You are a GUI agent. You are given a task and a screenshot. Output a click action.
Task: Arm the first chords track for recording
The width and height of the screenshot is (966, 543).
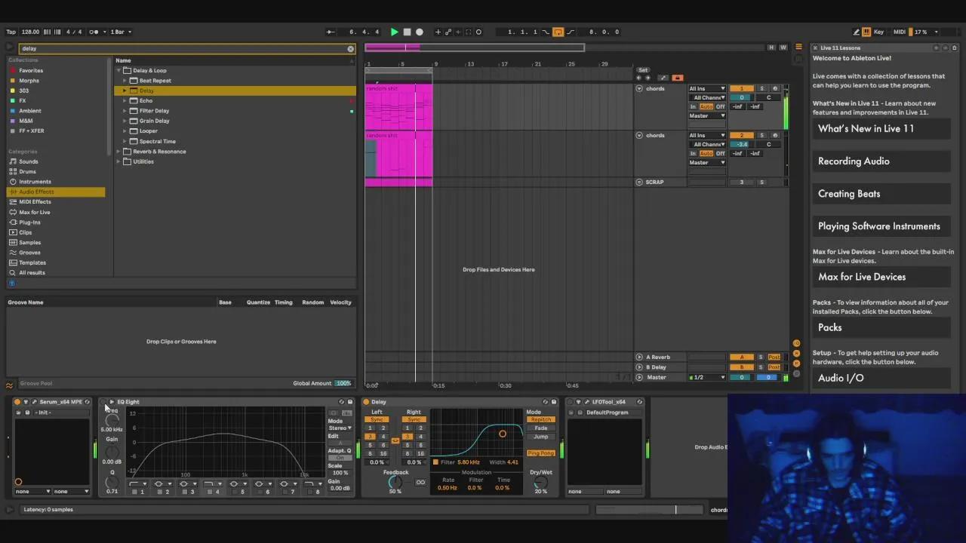click(x=774, y=89)
